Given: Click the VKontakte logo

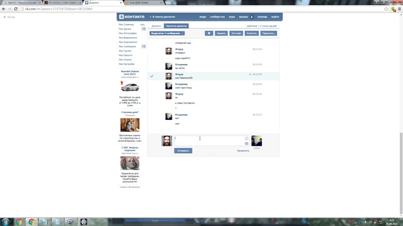Looking at the screenshot, I should 132,17.
